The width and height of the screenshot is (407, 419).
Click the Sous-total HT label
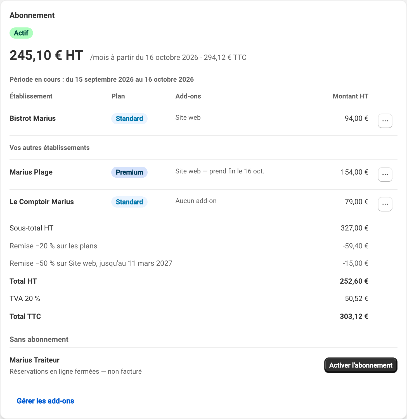tap(31, 228)
